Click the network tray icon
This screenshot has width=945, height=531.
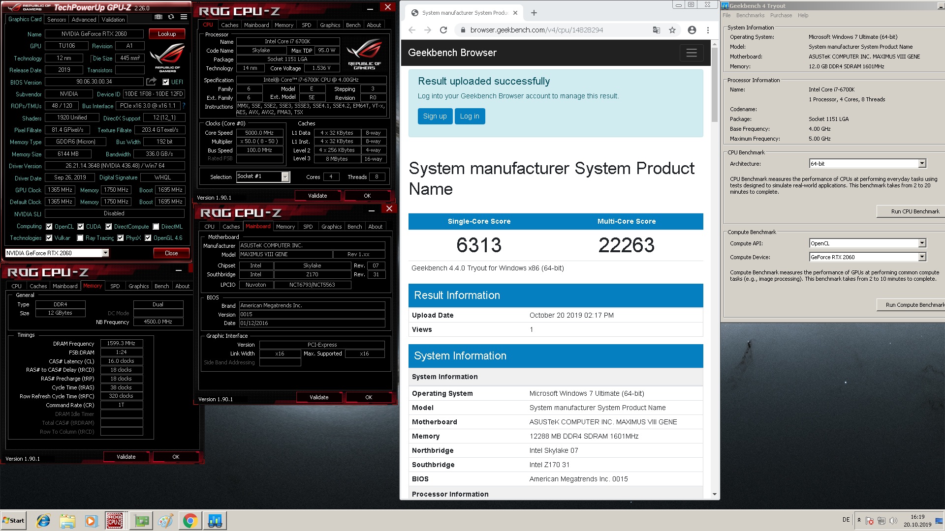coord(882,521)
